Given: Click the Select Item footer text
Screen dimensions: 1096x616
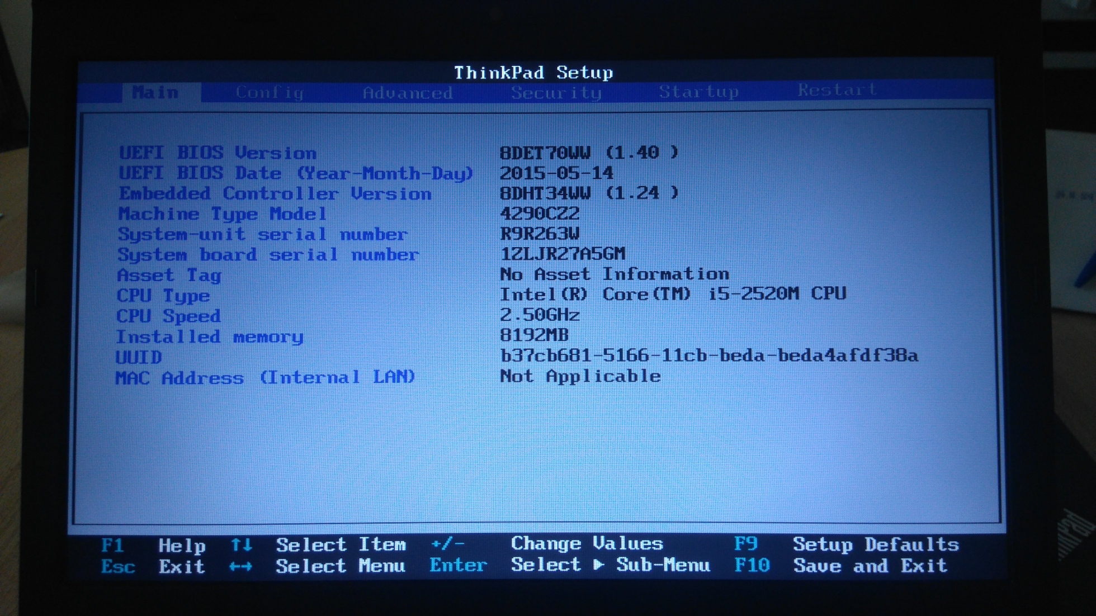Looking at the screenshot, I should (341, 544).
